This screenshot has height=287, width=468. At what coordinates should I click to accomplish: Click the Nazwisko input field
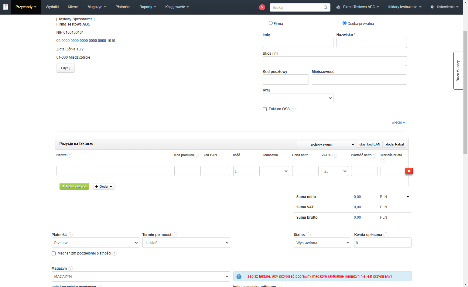coord(371,43)
